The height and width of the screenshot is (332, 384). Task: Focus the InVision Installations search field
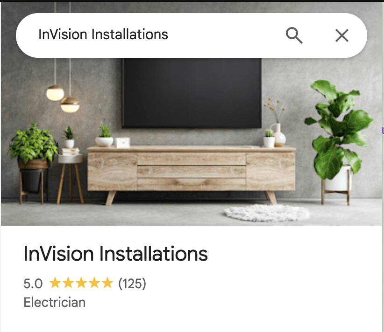coord(157,35)
